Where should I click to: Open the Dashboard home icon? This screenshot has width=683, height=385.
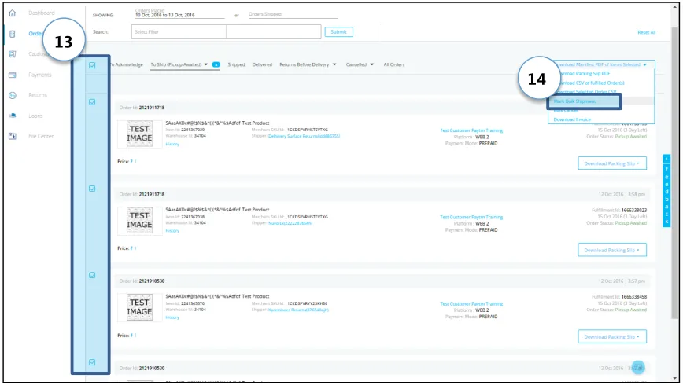(13, 13)
